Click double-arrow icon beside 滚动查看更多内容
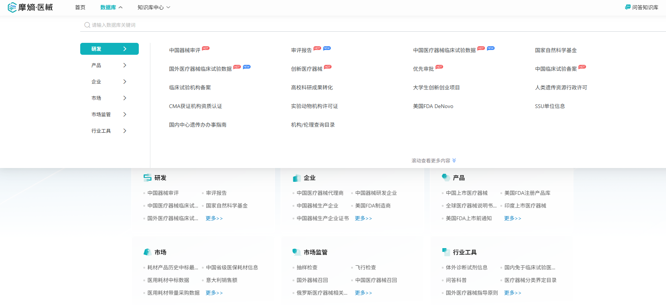The height and width of the screenshot is (307, 666). coord(454,161)
